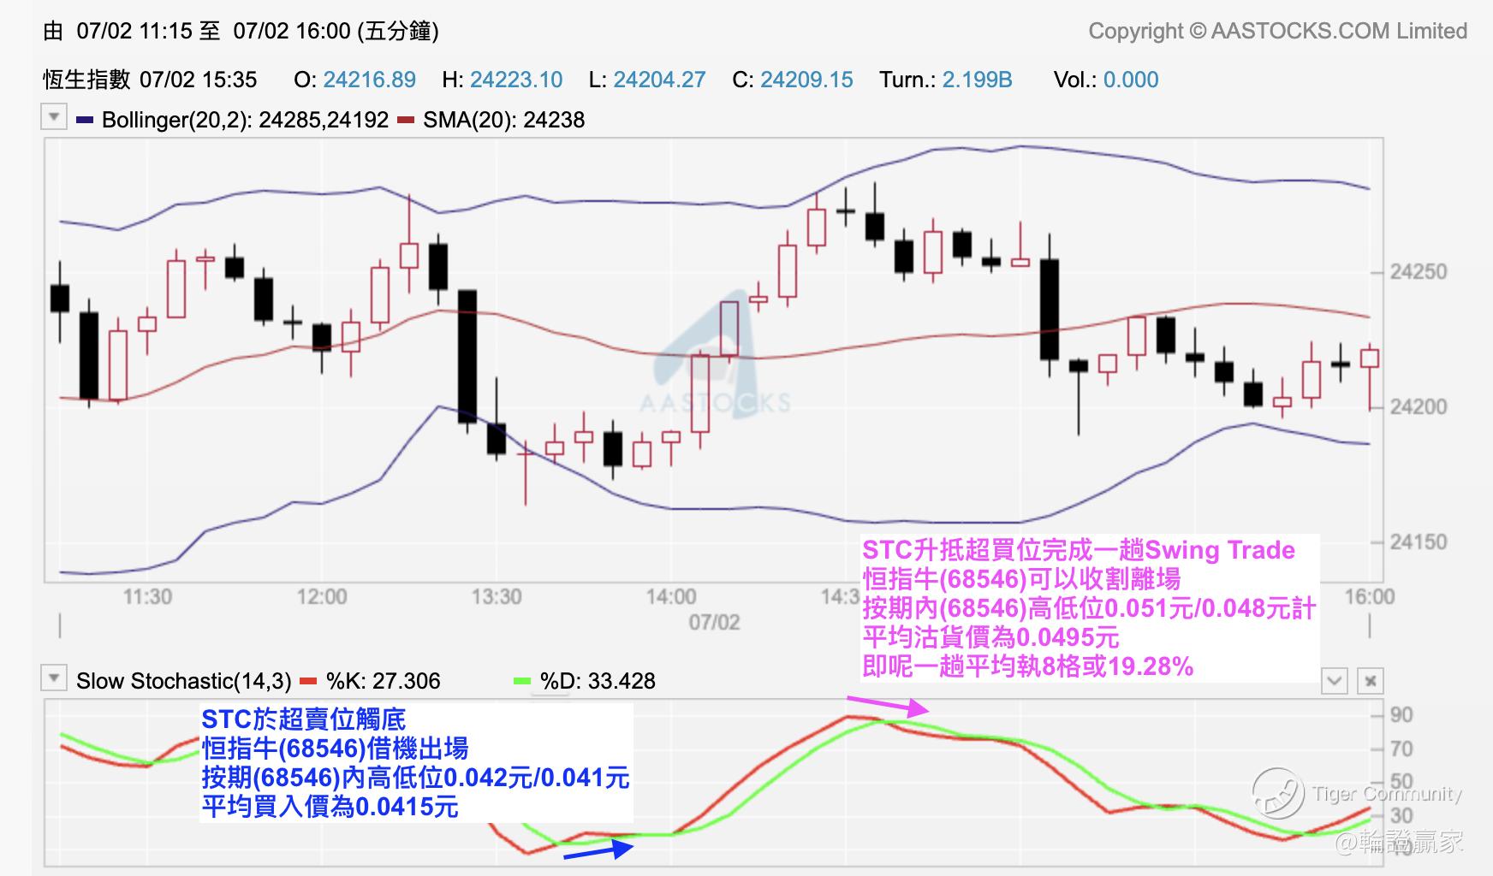This screenshot has height=876, width=1493.
Task: Click the high price 24223.10
Action: [516, 80]
